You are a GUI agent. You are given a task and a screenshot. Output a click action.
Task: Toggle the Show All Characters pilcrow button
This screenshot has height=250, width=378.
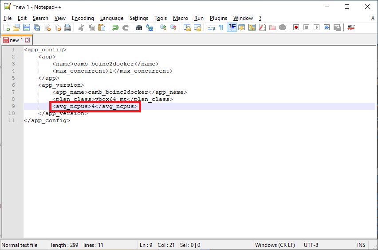221,27
